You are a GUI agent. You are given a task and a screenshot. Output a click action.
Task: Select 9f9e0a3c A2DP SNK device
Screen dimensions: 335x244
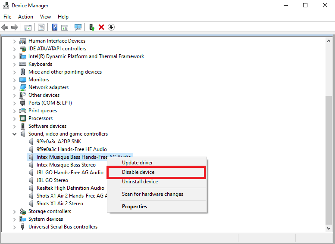click(59, 142)
